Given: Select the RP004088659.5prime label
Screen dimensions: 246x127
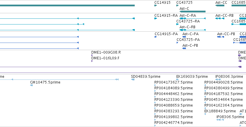Looking at the screenshot, I should (x=173, y=105).
